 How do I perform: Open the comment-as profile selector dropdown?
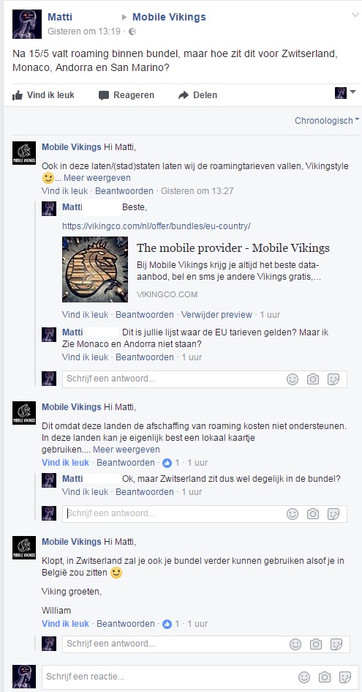[x=345, y=93]
